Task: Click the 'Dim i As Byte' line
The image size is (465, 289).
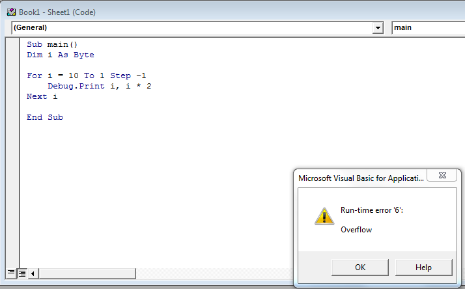Action: coord(61,55)
